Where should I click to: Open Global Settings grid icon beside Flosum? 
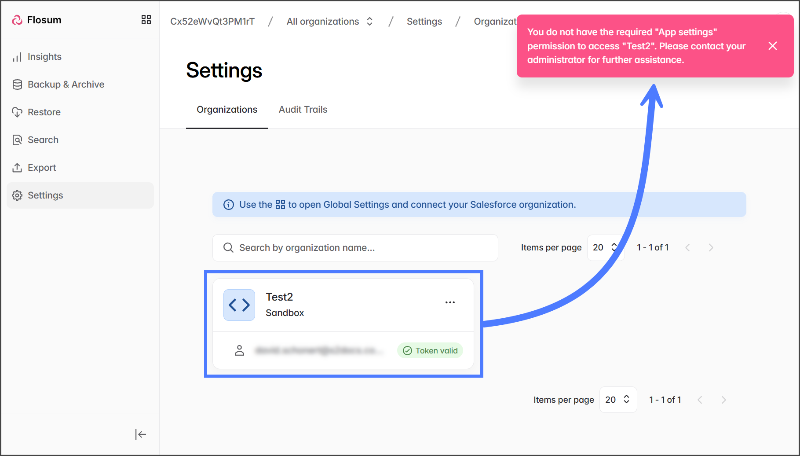(146, 20)
